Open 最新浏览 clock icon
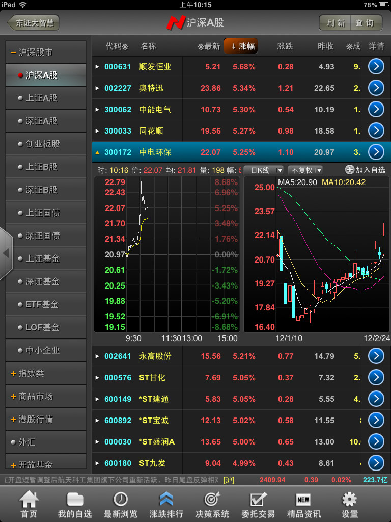Screen dimensions: 391x522 pyautogui.click(x=120, y=504)
